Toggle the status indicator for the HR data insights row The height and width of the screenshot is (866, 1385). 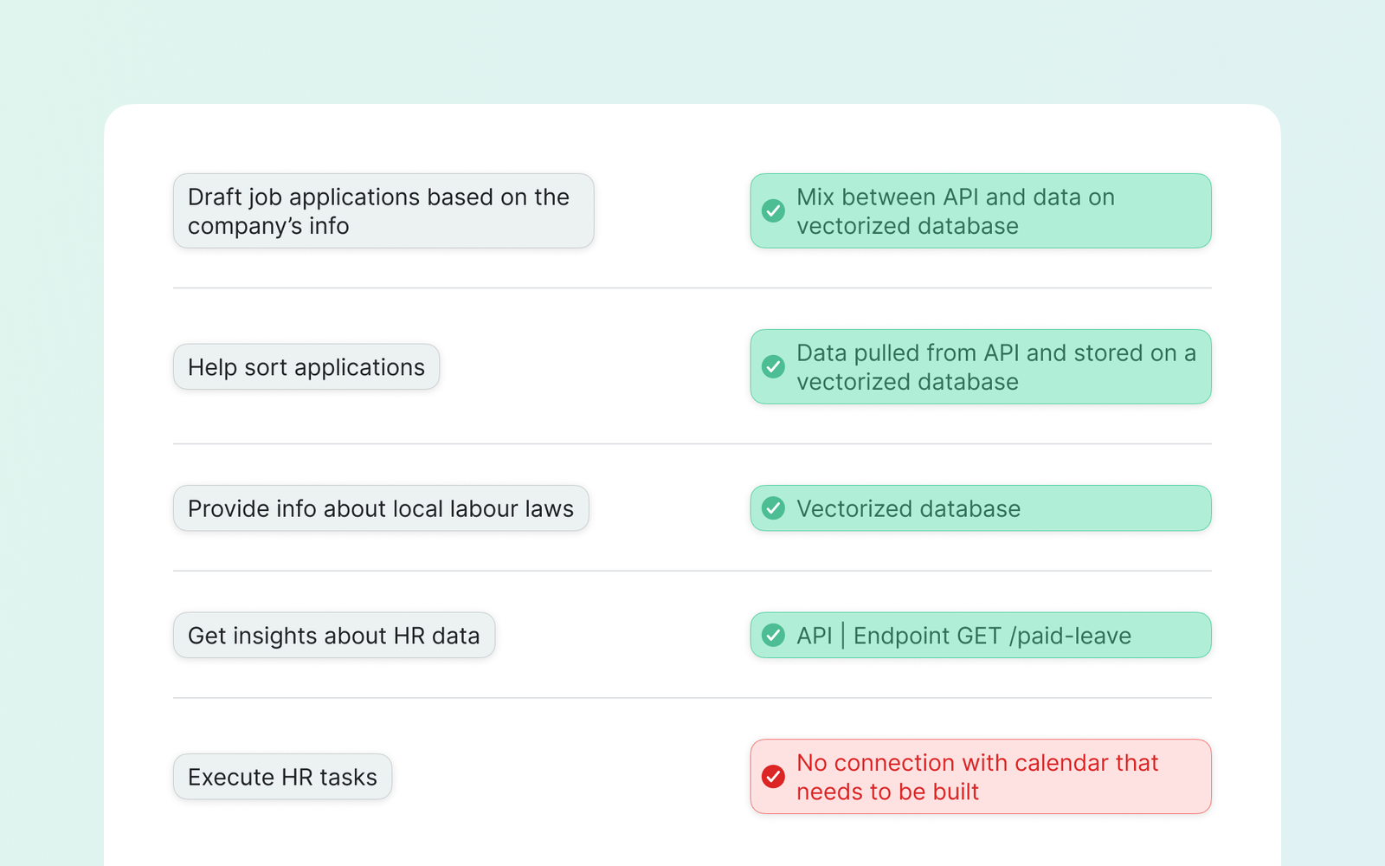[773, 635]
